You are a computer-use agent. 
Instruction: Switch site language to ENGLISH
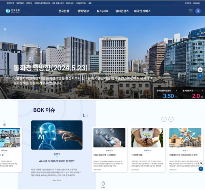pos(197,3)
